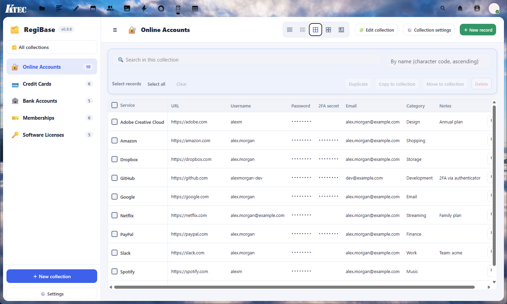Open Collection settings

429,30
